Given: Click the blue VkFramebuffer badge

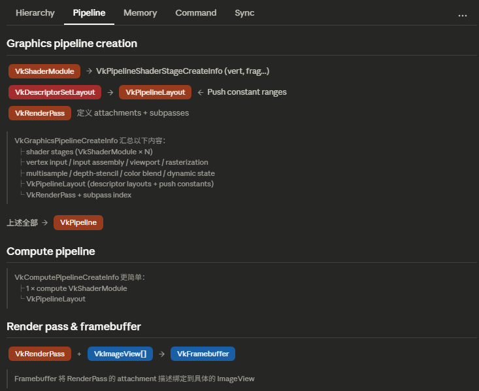Looking at the screenshot, I should click(203, 354).
